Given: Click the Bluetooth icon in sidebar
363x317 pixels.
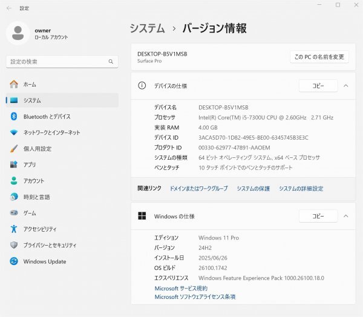Looking at the screenshot, I should click(x=14, y=116).
